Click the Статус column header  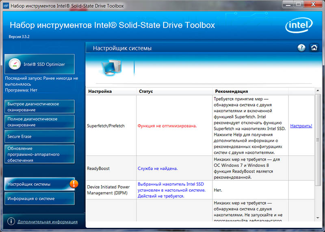[x=146, y=92]
